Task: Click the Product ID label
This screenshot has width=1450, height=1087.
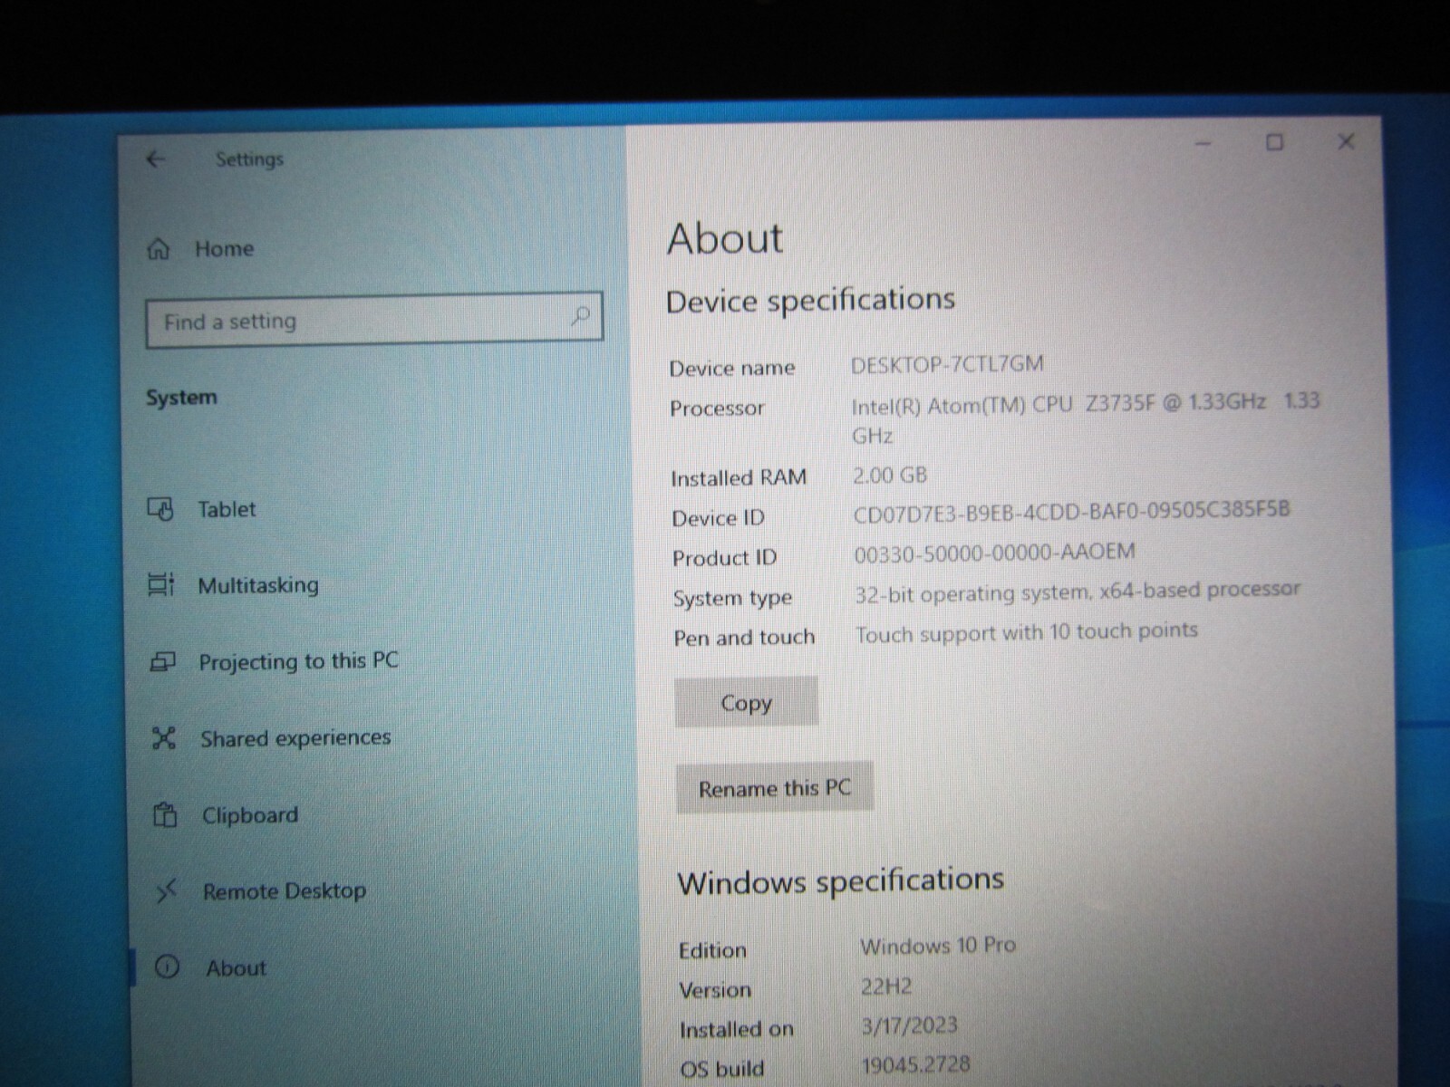Action: [724, 558]
